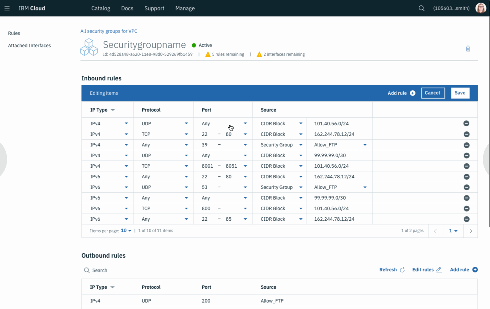
Task: Open the Allow_FTP security group dropdown for port 39
Action: (365, 145)
